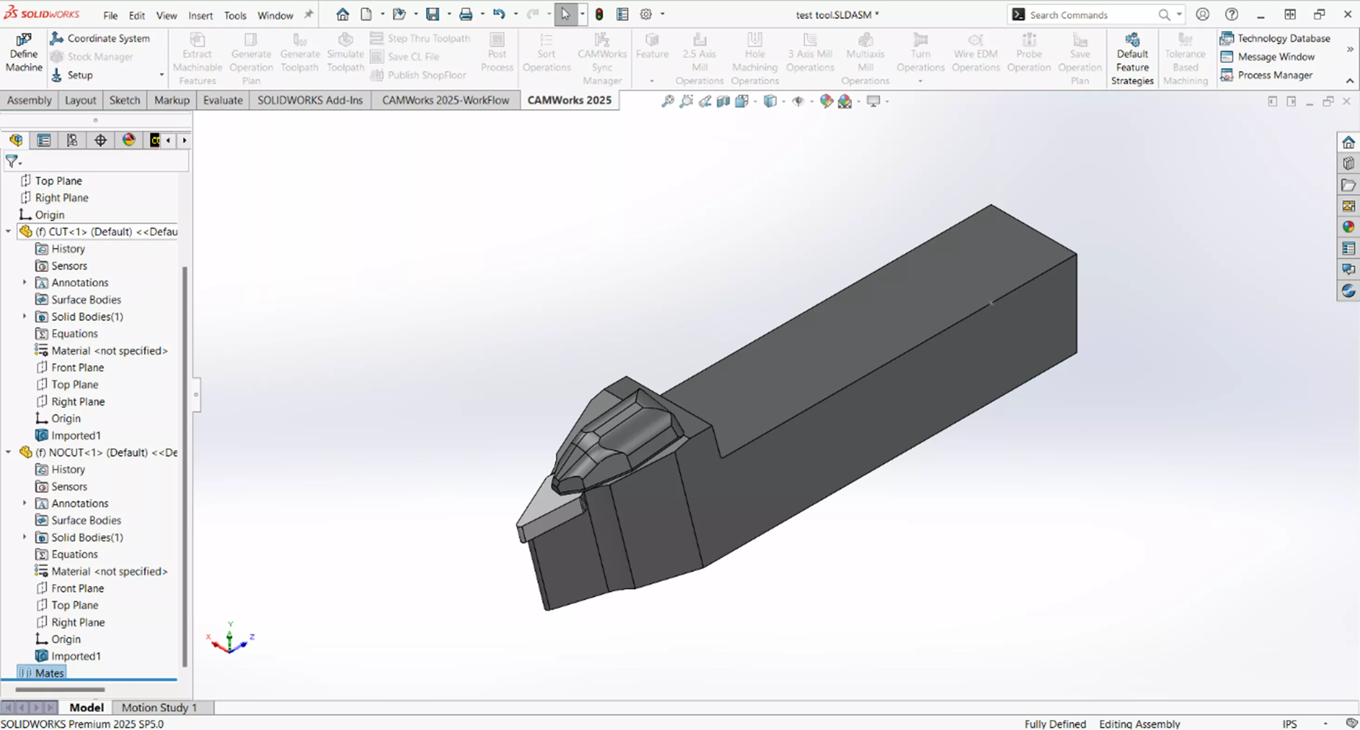Image resolution: width=1360 pixels, height=730 pixels.
Task: Open the Insert menu
Action: [x=200, y=15]
